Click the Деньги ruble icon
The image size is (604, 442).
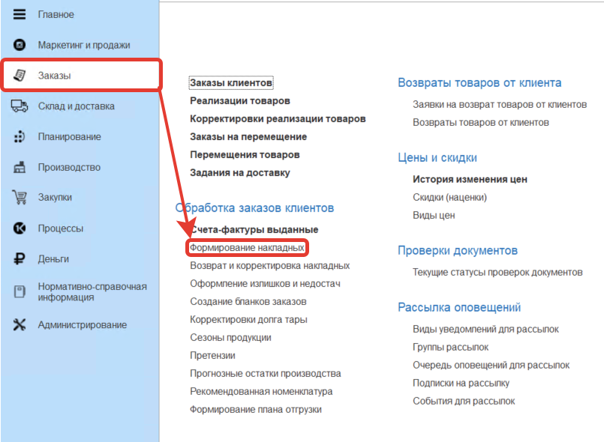tap(20, 259)
